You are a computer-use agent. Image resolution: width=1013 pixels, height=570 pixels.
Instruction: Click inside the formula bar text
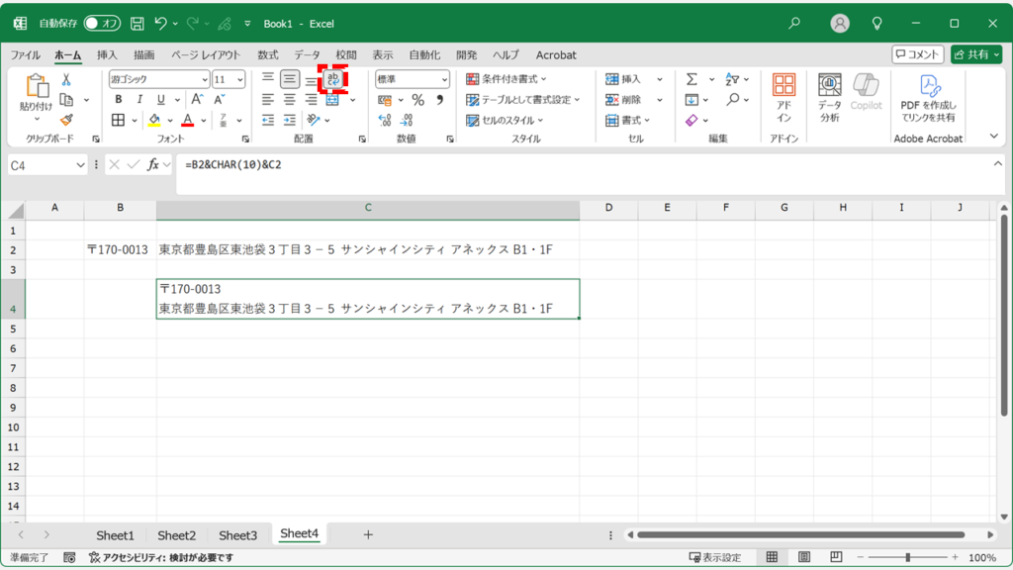tap(233, 165)
